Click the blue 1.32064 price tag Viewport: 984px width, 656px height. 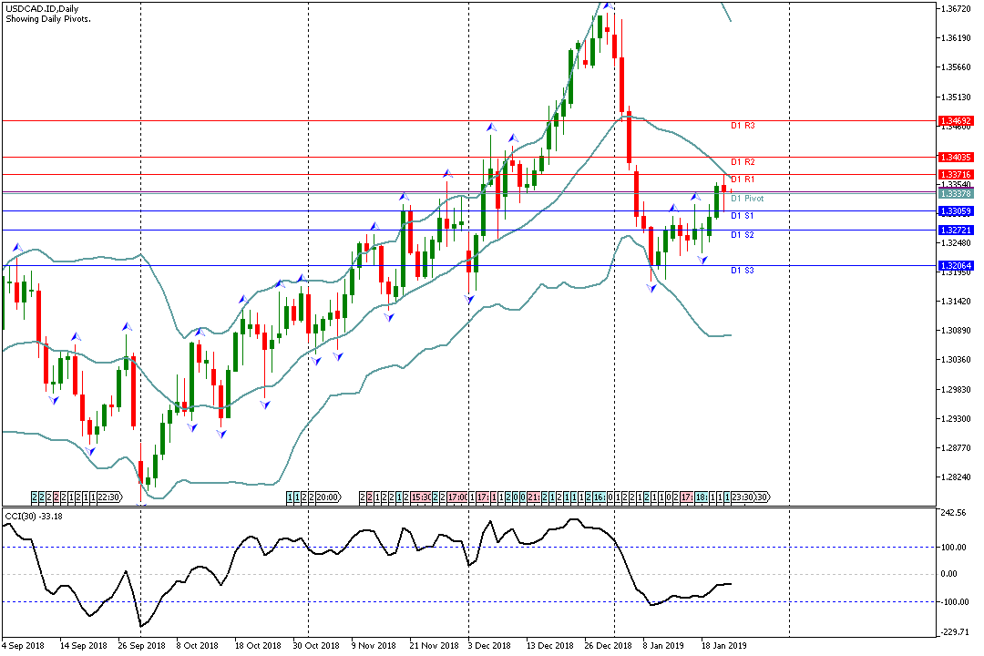pyautogui.click(x=956, y=266)
